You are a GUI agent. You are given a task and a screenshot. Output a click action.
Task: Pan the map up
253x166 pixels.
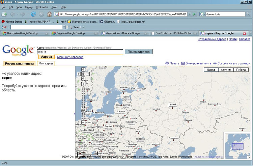[x=83, y=70]
